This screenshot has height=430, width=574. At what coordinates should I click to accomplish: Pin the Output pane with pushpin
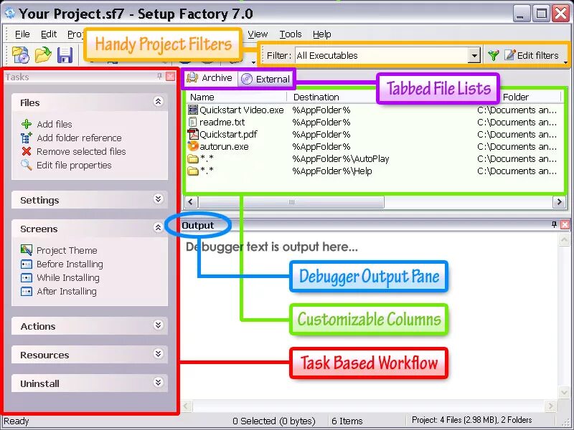(x=554, y=224)
